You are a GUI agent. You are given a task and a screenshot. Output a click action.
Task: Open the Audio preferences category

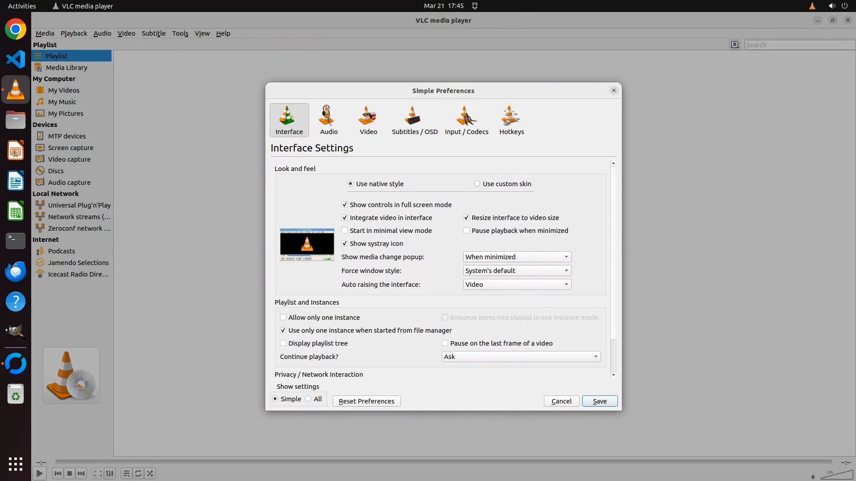(x=329, y=120)
